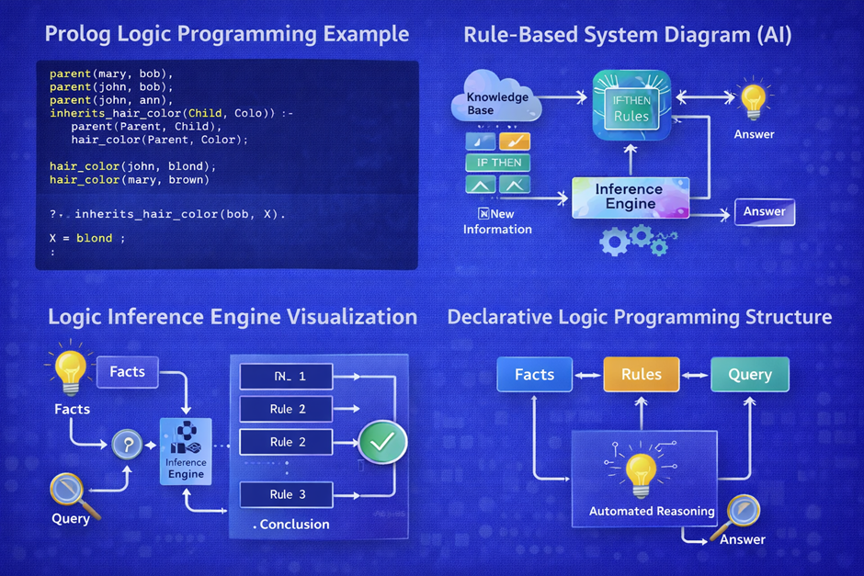Expand the left green chevron tile
The height and width of the screenshot is (576, 864).
480,186
